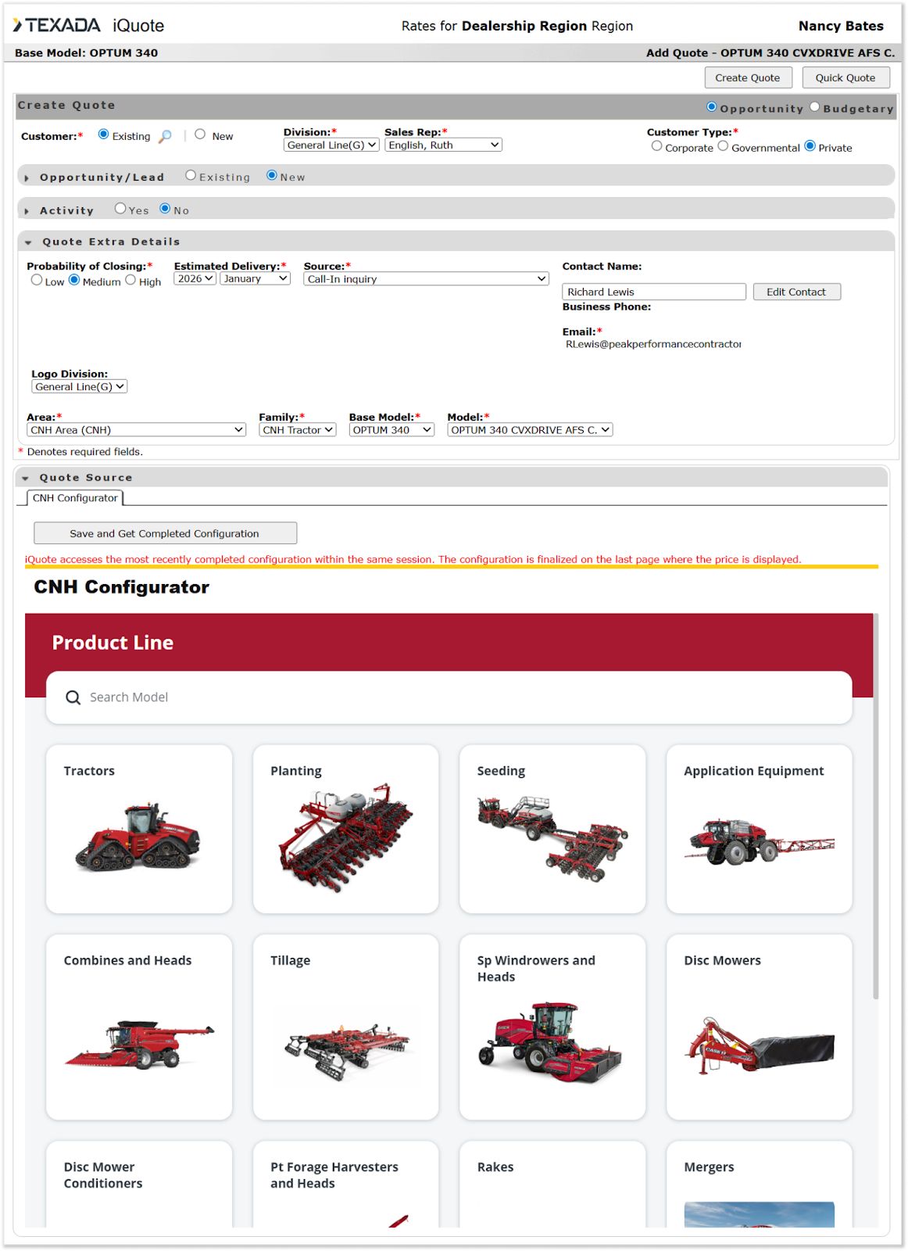Click the customer search magnifier icon
This screenshot has height=1251, width=908.
[165, 137]
